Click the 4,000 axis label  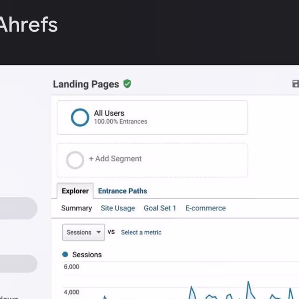click(71, 292)
